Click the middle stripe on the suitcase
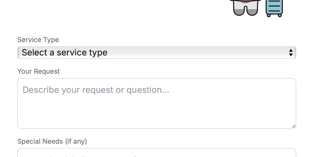 (x=274, y=6)
